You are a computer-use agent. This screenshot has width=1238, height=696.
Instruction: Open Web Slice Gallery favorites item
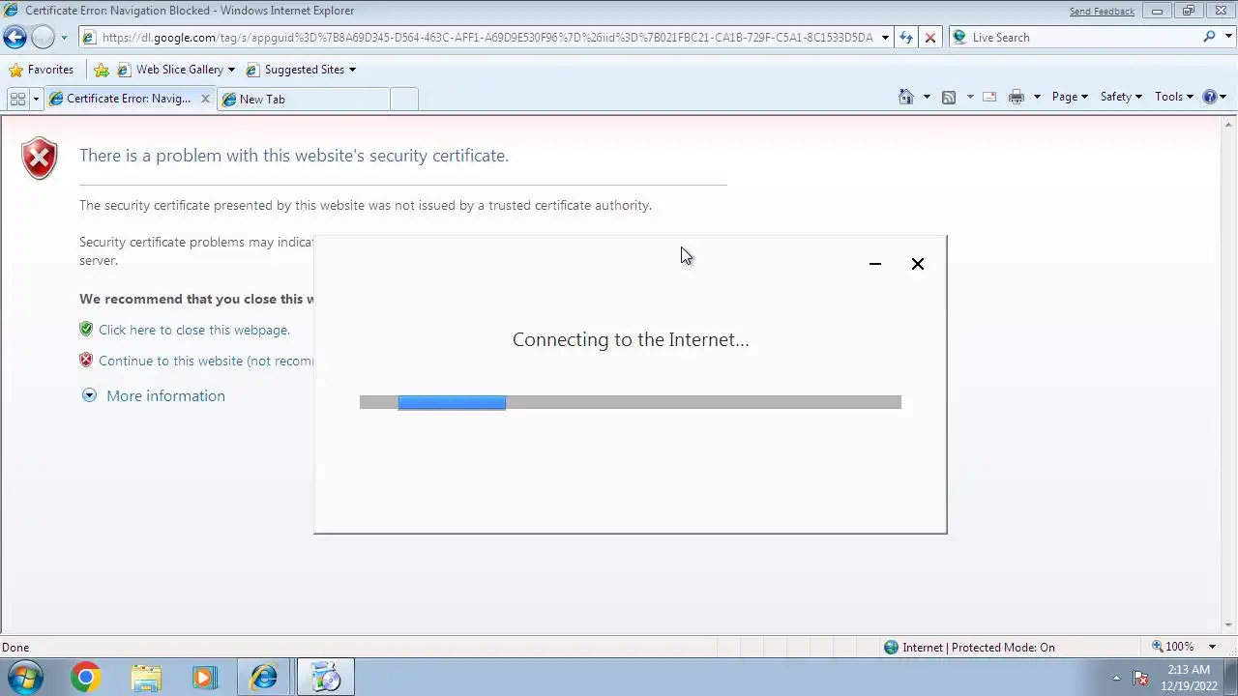click(176, 70)
